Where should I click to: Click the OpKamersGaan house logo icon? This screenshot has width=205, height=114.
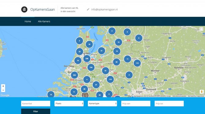pyautogui.click(x=24, y=9)
